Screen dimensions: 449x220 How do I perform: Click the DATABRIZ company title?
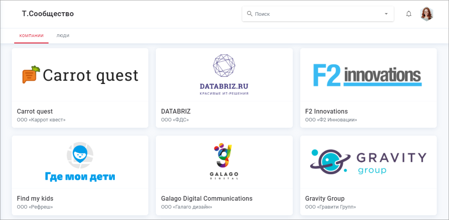pos(176,111)
